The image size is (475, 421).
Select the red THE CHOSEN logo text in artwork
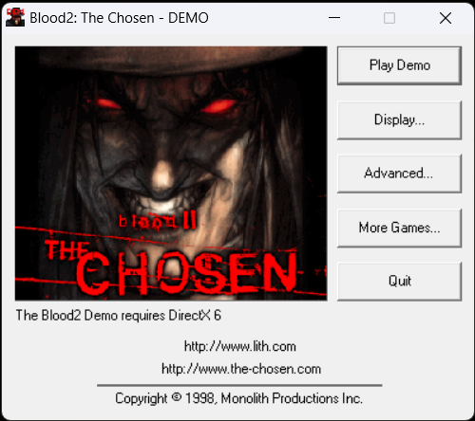pos(171,267)
